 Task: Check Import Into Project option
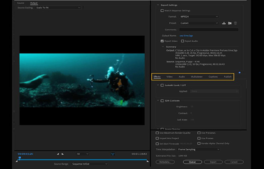[157, 138]
